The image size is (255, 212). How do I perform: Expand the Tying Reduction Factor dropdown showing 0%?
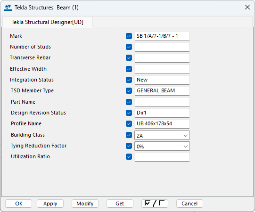tap(162, 146)
